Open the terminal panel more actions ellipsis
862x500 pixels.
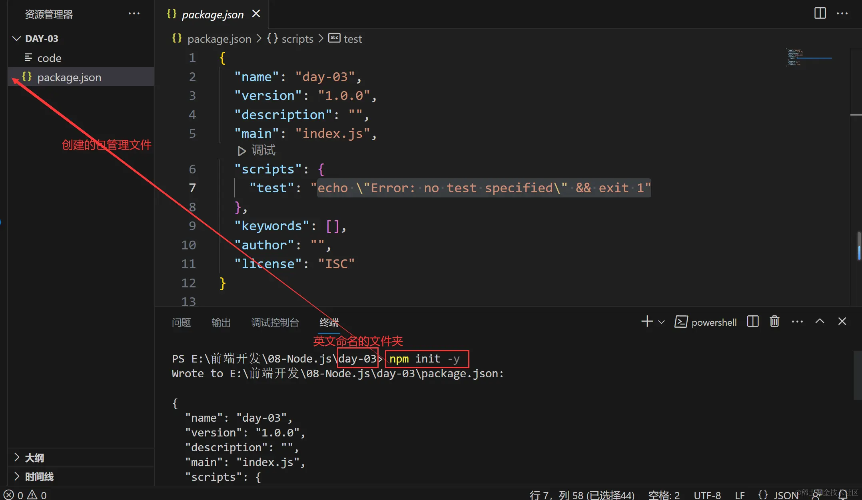pos(797,322)
